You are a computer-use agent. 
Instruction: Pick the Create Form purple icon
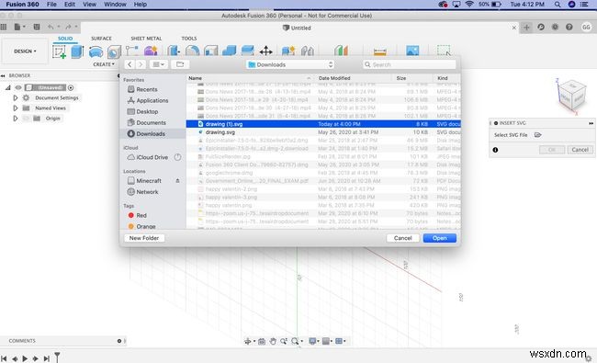pyautogui.click(x=151, y=51)
